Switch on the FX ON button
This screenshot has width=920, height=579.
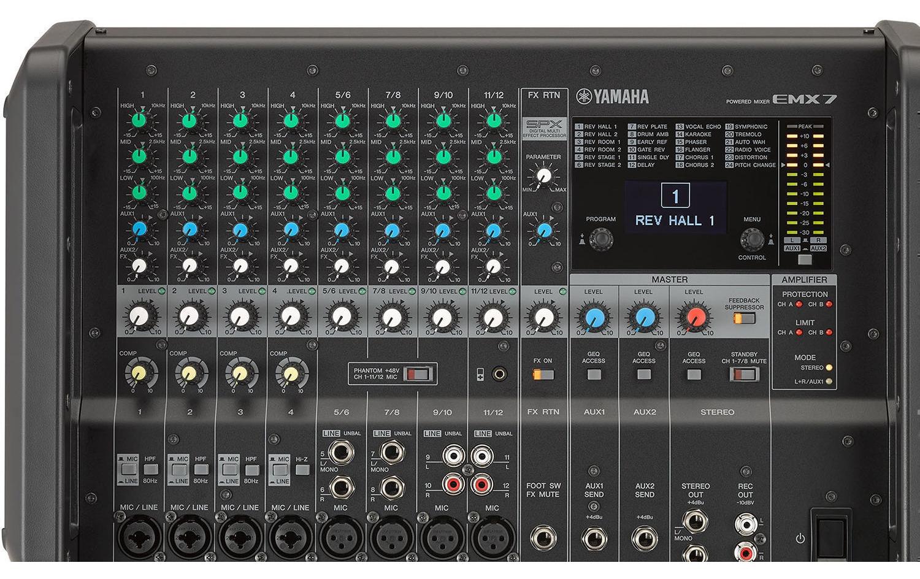click(543, 374)
